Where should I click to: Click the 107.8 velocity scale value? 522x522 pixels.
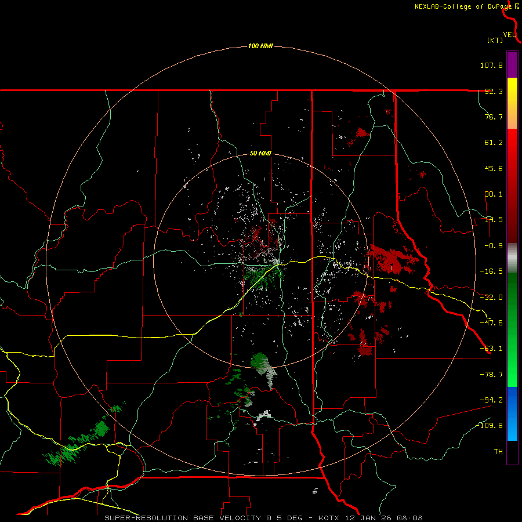pyautogui.click(x=491, y=65)
